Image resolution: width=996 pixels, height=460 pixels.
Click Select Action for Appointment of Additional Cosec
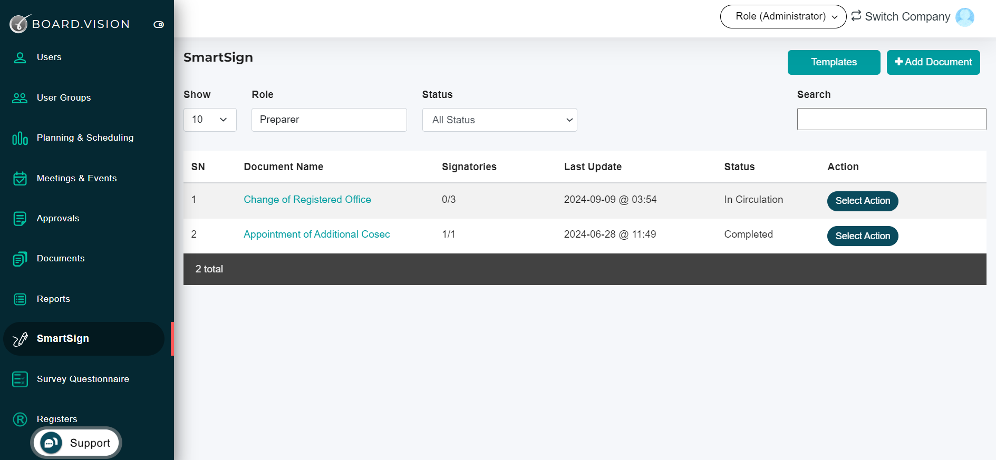point(863,236)
